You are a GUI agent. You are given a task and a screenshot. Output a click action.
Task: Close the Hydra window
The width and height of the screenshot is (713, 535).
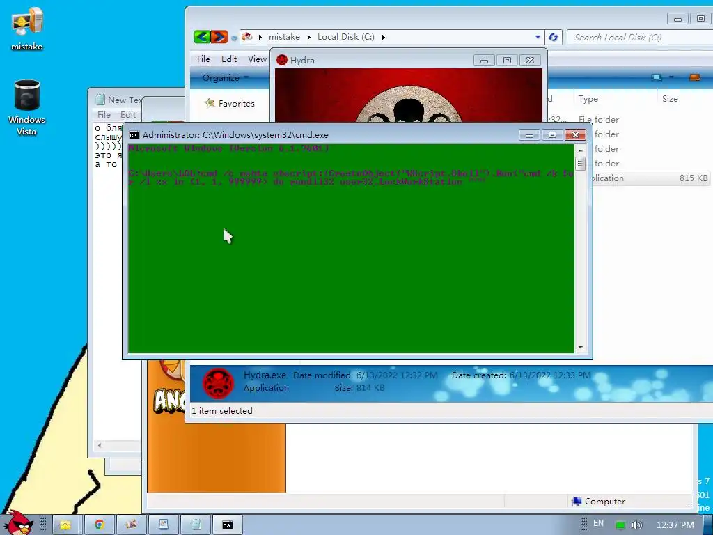pyautogui.click(x=530, y=61)
